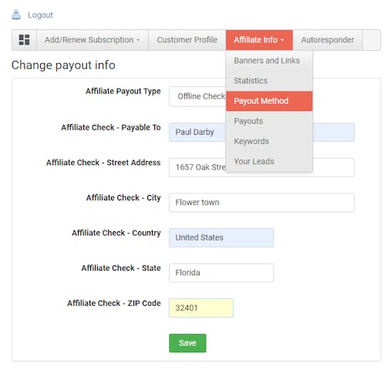The height and width of the screenshot is (370, 391).
Task: Click the Payable To field with Paul Darby
Action: coord(261,132)
